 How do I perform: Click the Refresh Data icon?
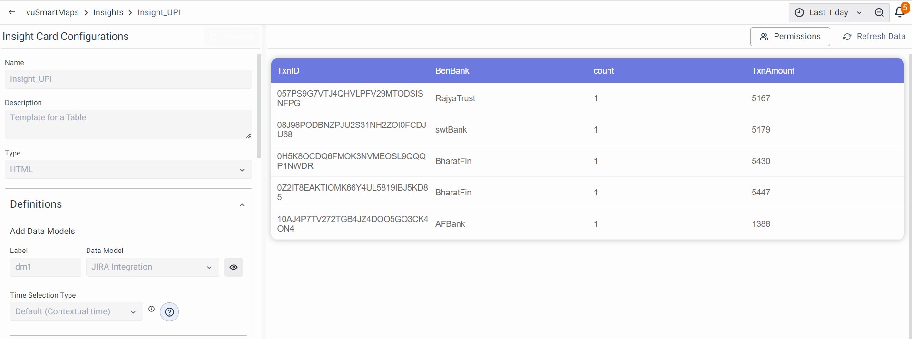click(847, 37)
